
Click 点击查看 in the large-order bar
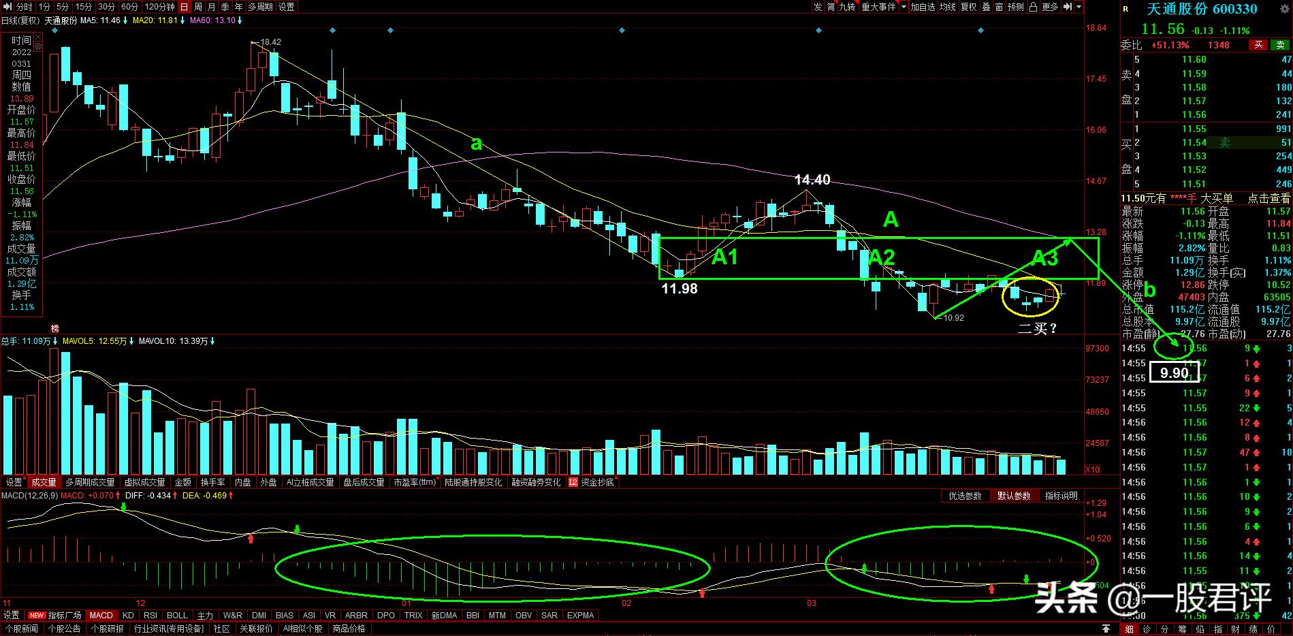click(x=1268, y=198)
